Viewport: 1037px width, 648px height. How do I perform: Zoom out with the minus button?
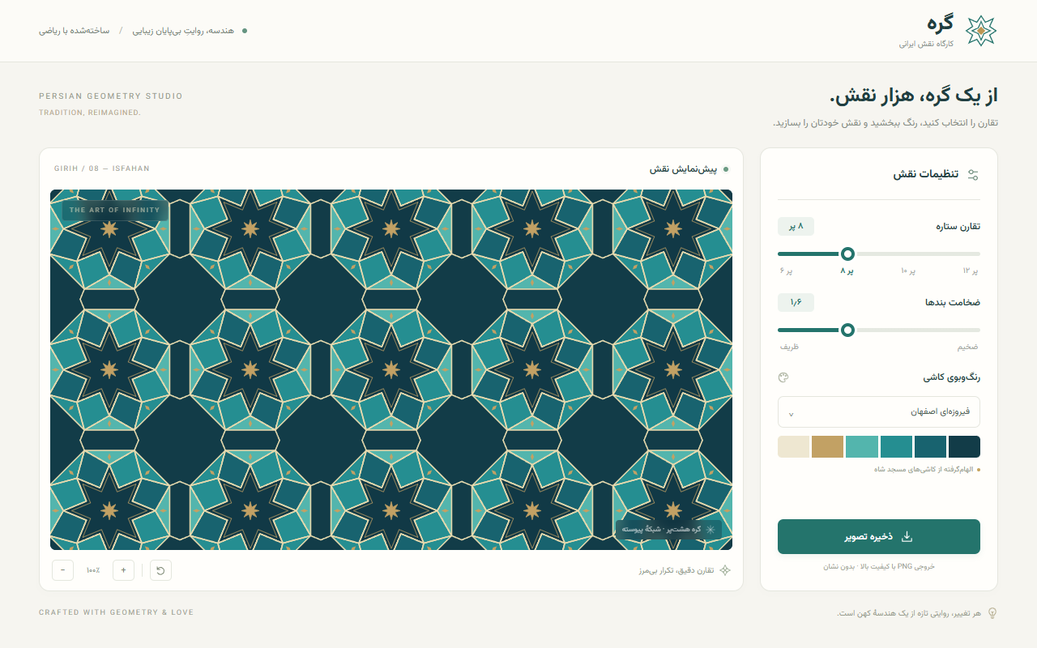coord(63,570)
